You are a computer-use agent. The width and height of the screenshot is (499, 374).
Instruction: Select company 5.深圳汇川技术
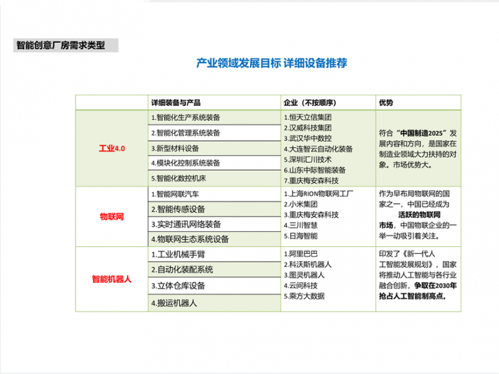click(x=308, y=160)
